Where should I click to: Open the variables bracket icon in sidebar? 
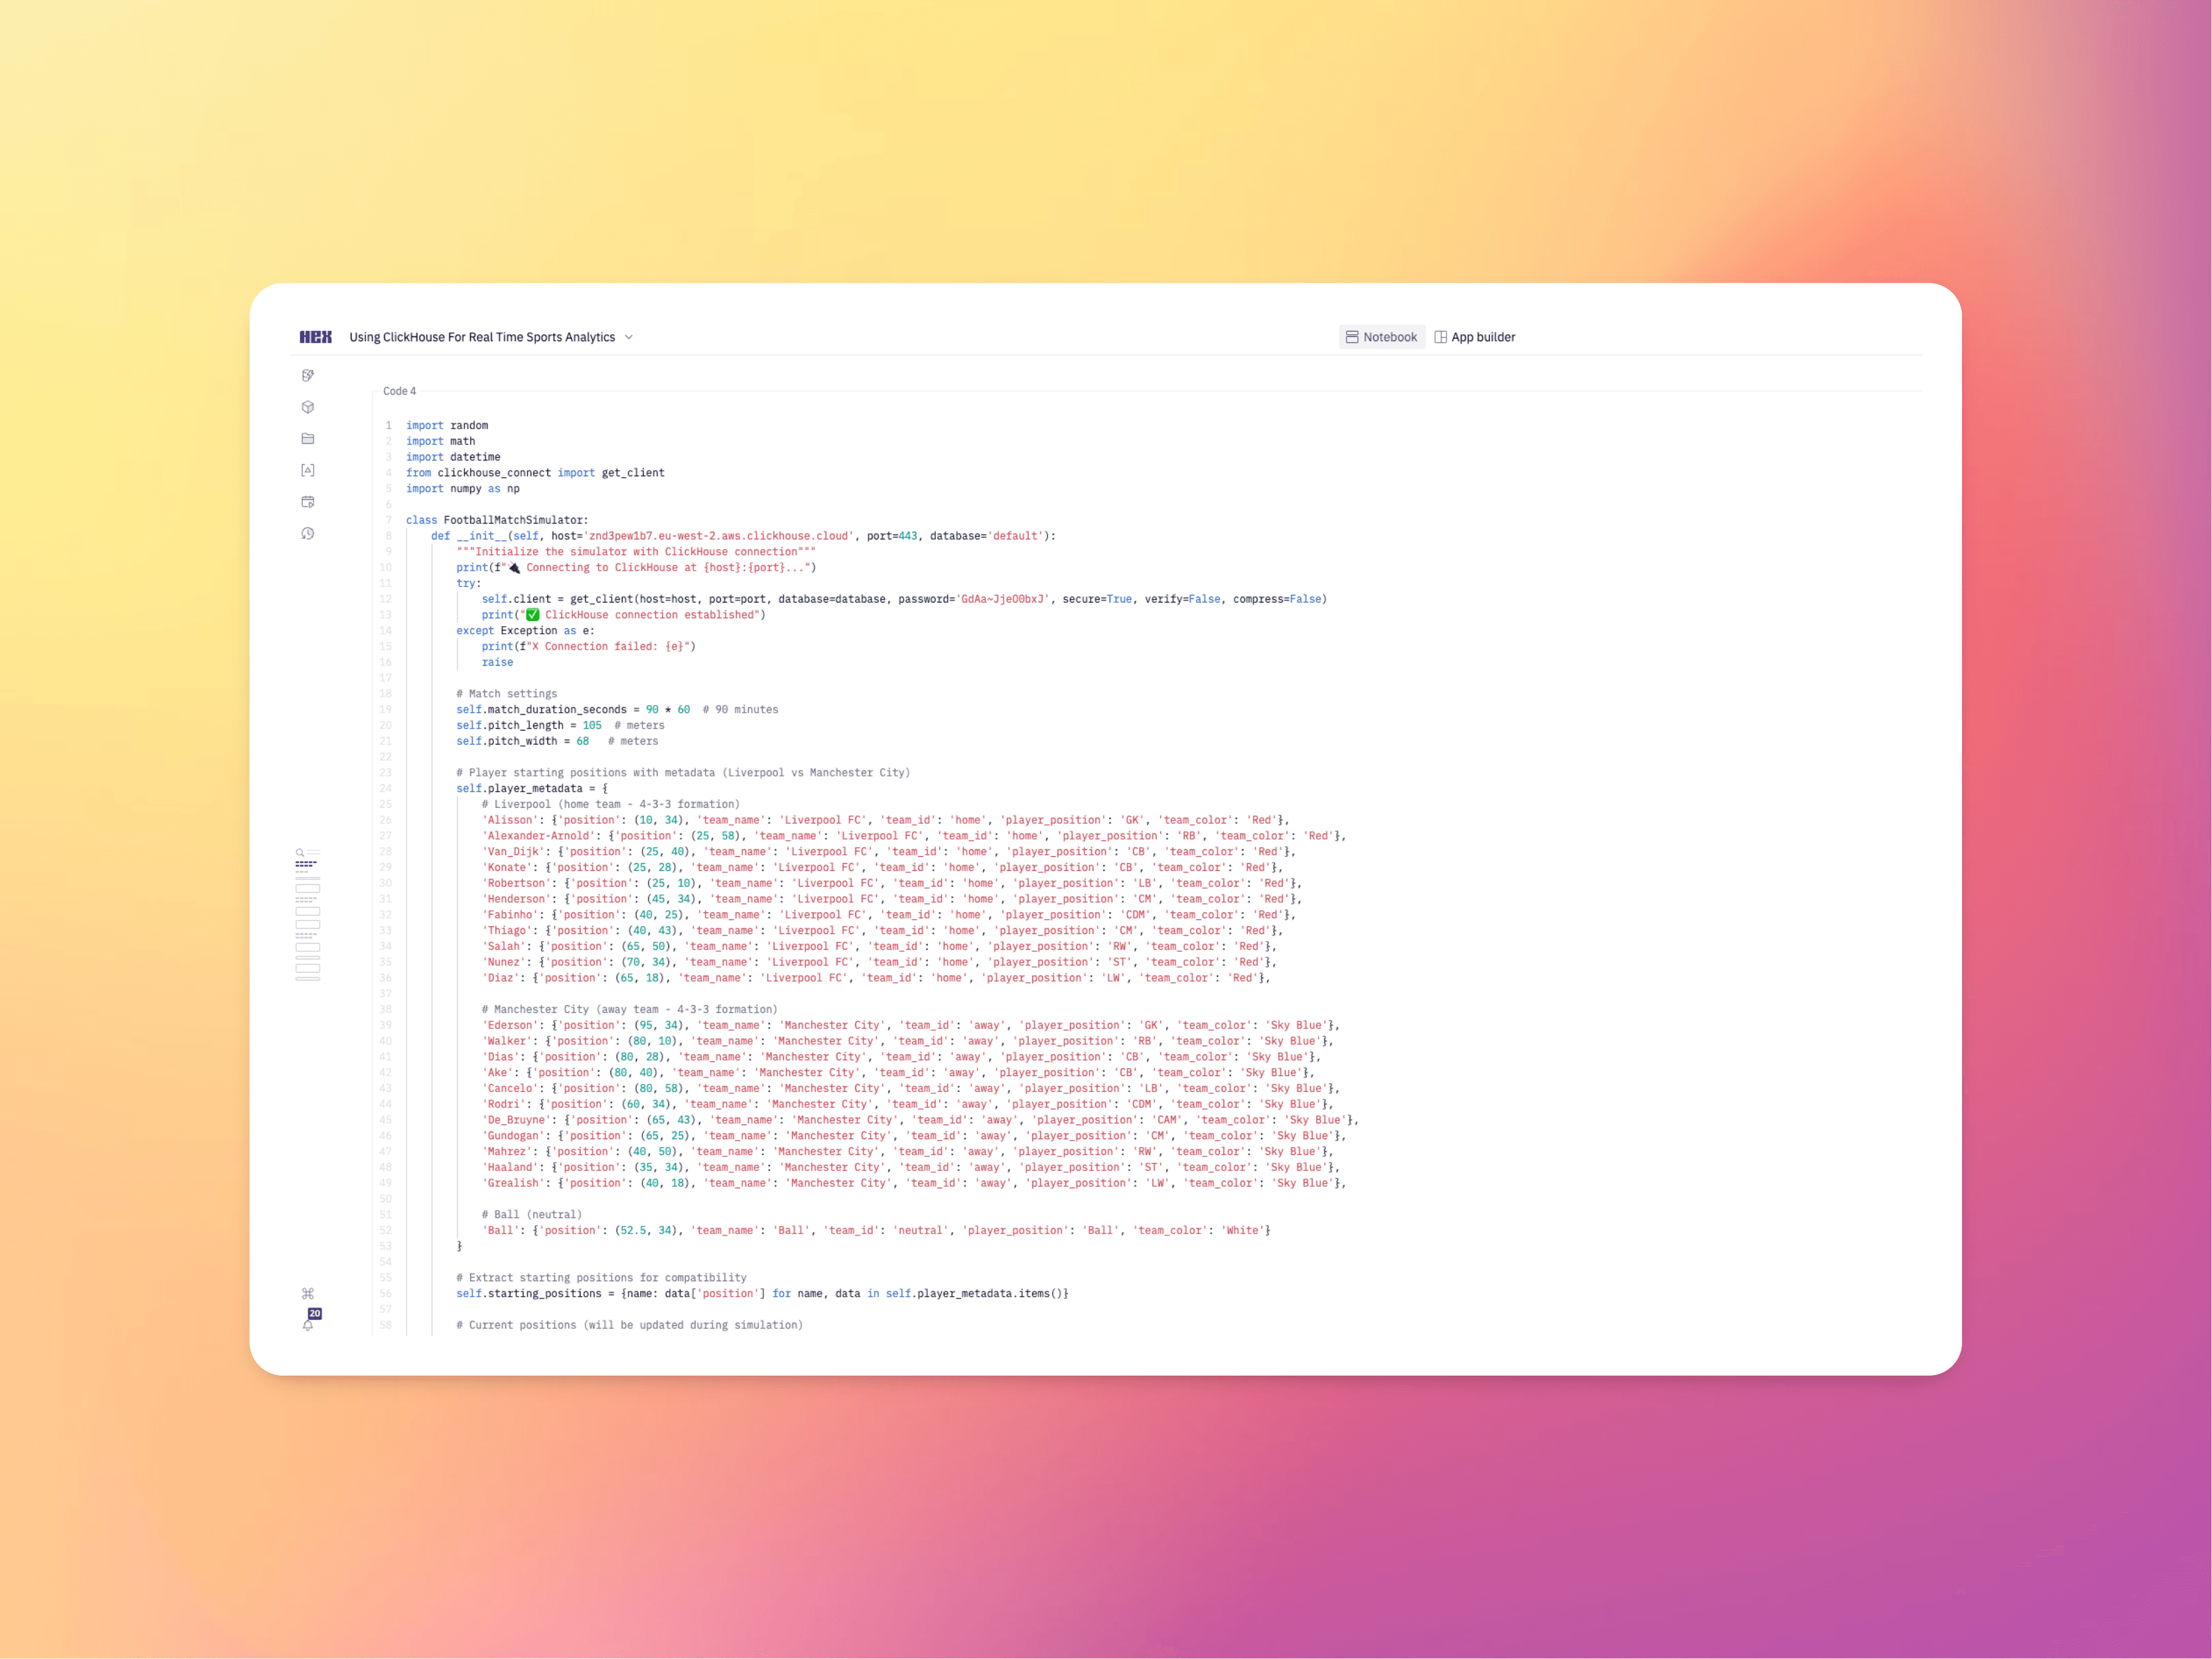click(308, 470)
